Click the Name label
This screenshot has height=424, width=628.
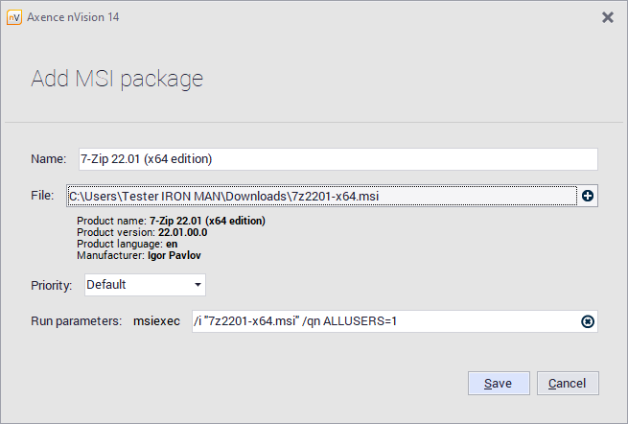(47, 158)
